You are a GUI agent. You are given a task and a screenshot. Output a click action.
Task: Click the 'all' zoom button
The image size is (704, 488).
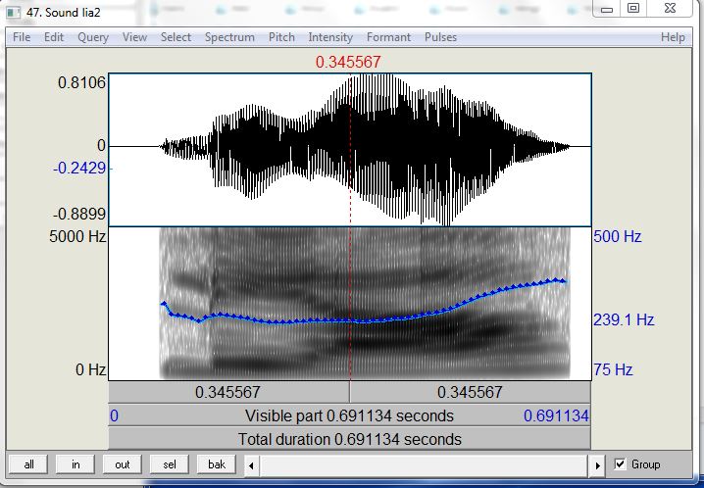click(28, 464)
